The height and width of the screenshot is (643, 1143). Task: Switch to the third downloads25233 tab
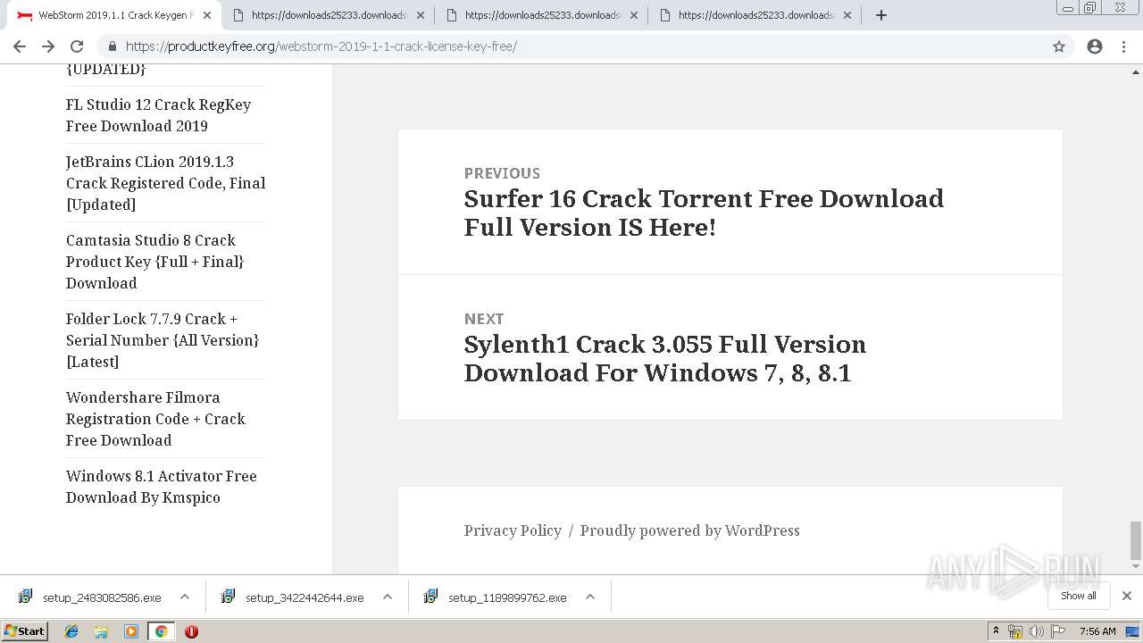coord(542,15)
